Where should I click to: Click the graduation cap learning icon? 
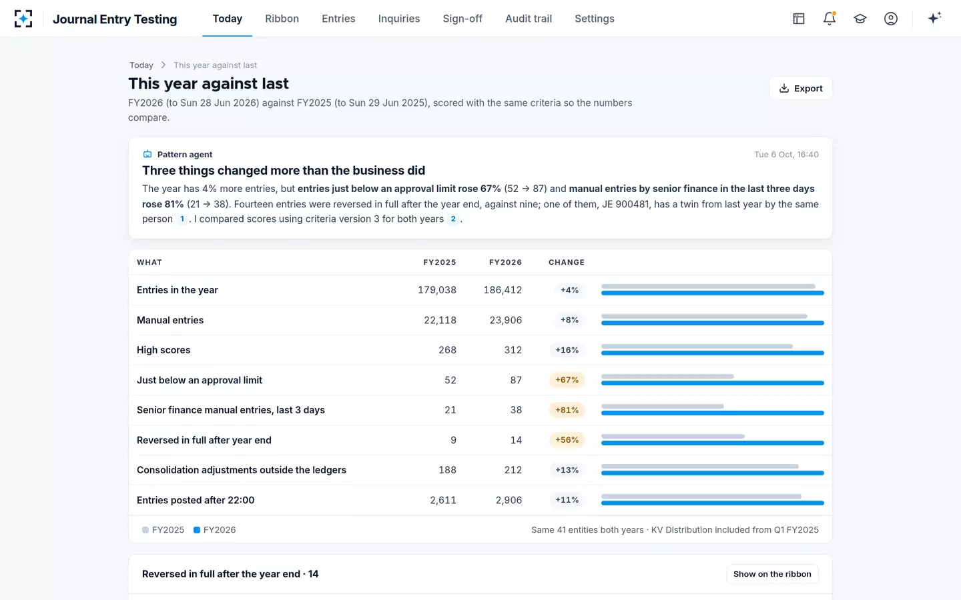860,19
